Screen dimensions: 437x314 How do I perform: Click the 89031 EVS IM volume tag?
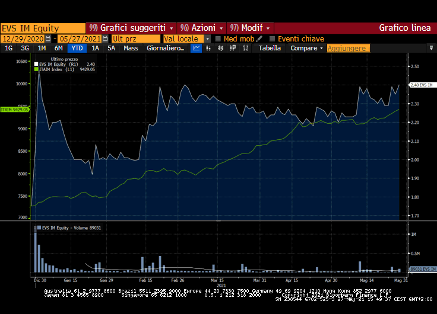click(x=422, y=270)
